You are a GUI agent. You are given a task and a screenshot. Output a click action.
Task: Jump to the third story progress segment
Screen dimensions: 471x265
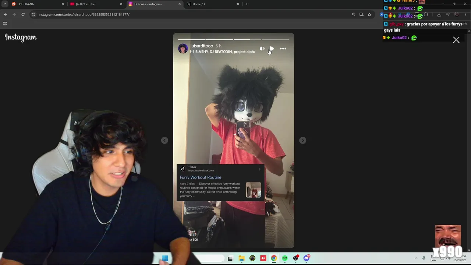[247, 39]
